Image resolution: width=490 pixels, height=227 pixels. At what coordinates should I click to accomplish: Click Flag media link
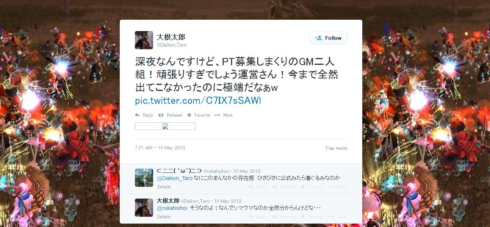[336, 148]
